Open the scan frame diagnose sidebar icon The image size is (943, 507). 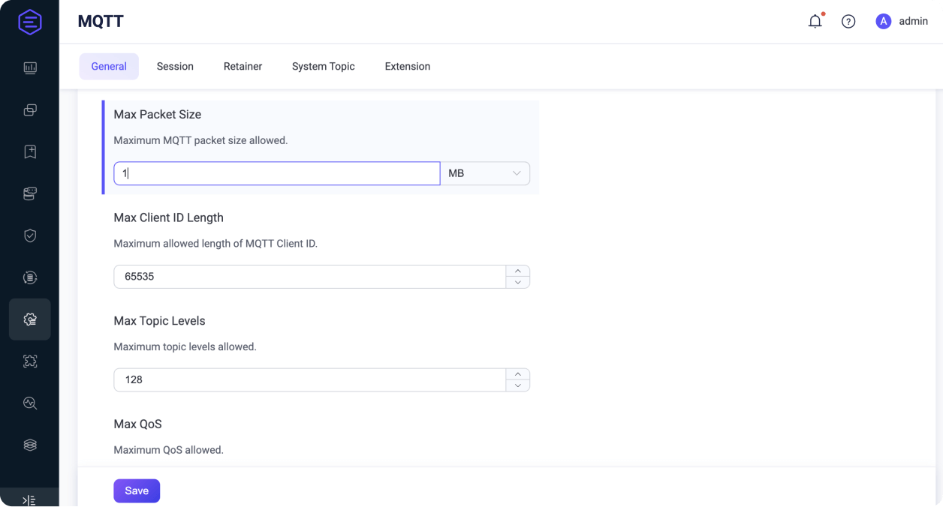[30, 361]
